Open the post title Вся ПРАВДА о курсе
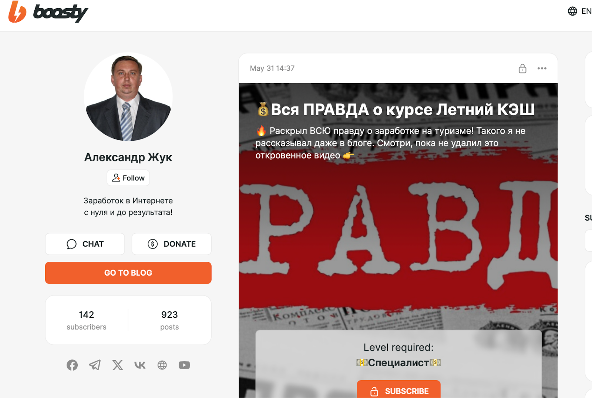592x398 pixels. click(396, 110)
